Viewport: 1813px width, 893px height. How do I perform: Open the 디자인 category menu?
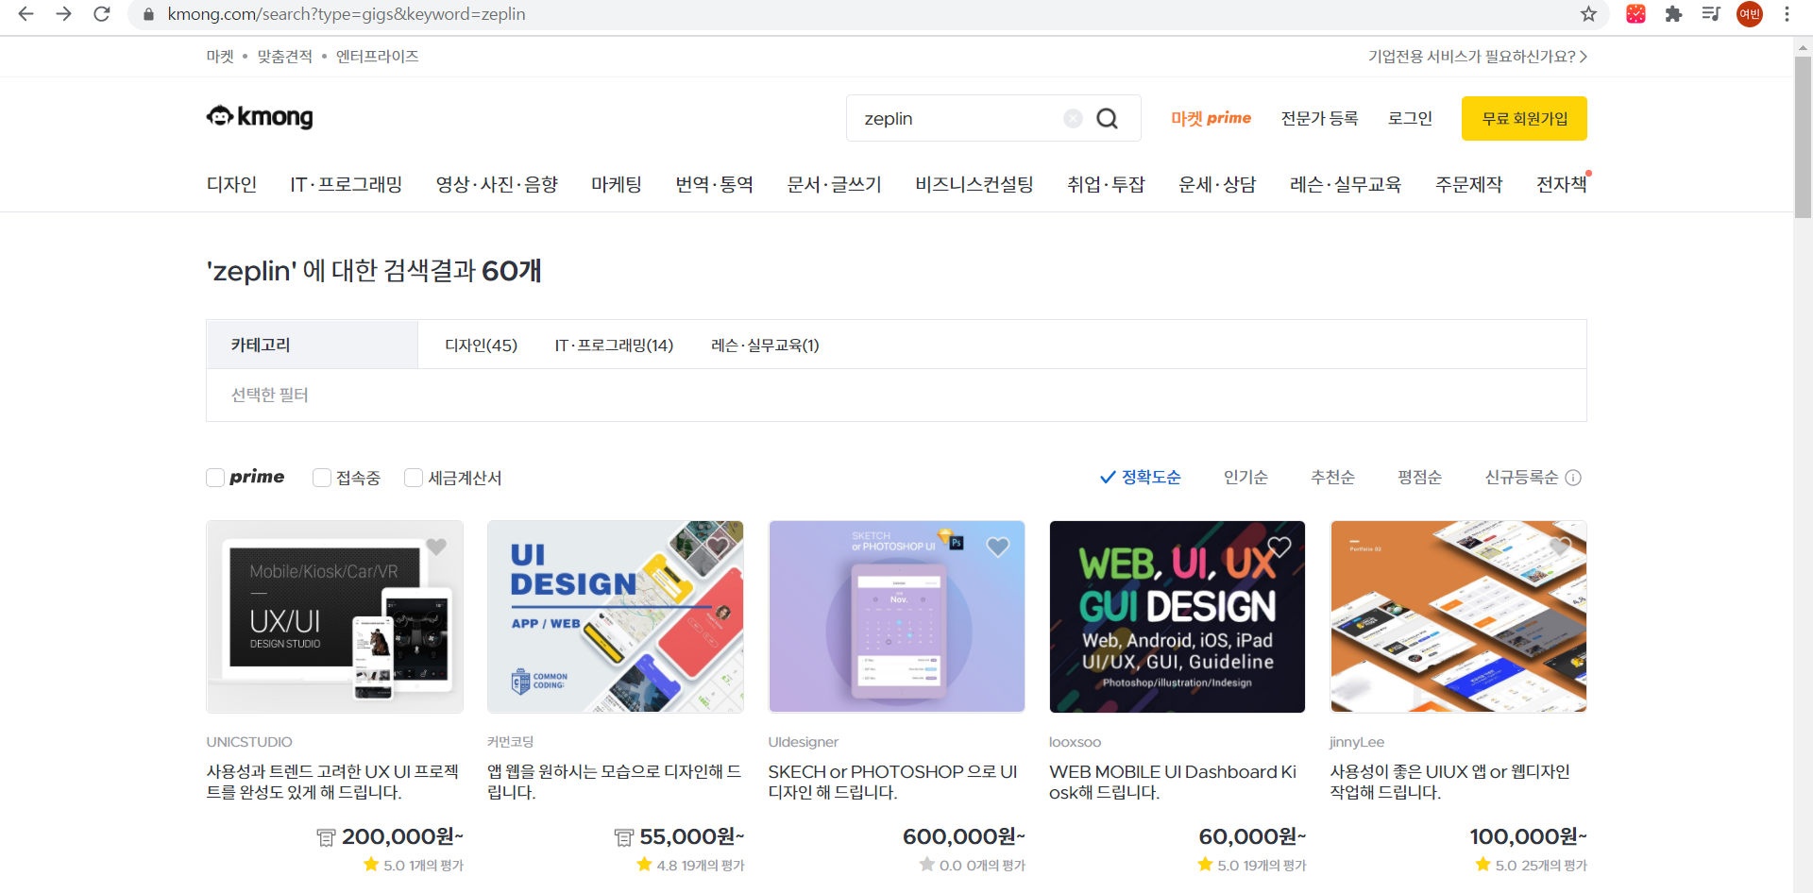click(231, 184)
